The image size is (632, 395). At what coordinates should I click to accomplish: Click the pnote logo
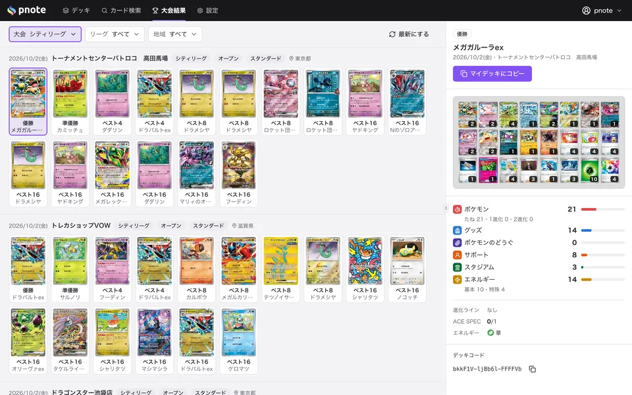26,10
